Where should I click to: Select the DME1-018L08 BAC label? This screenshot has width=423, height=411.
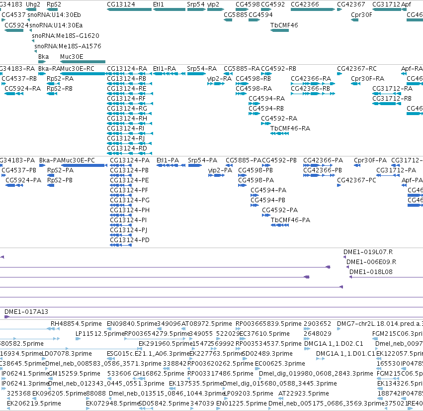click(371, 272)
